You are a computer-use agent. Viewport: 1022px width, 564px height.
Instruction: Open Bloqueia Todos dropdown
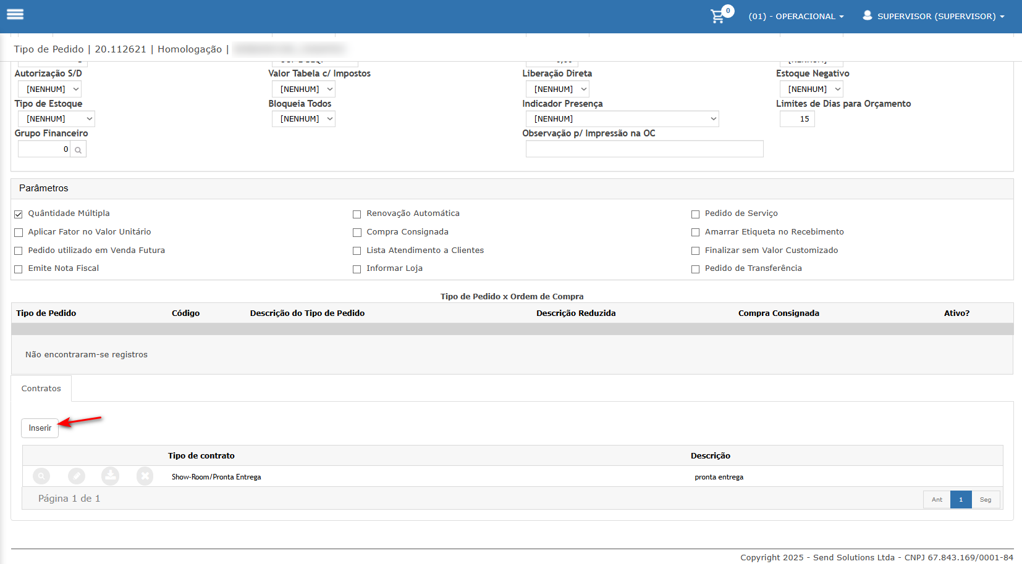pos(303,119)
